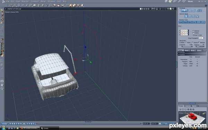Click the plus selection tool button
208x130 pixels.
[203, 22]
